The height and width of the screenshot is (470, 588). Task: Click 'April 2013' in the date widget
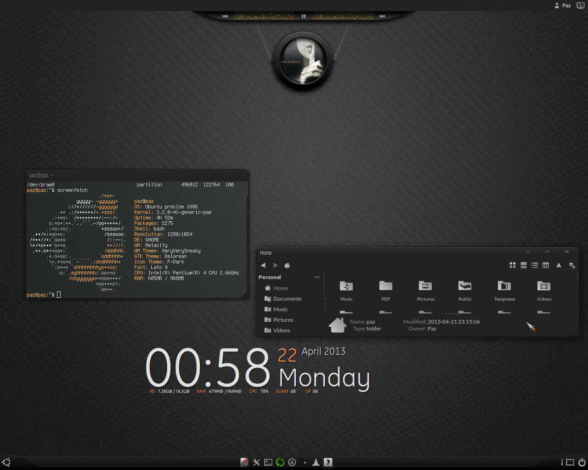pos(323,352)
